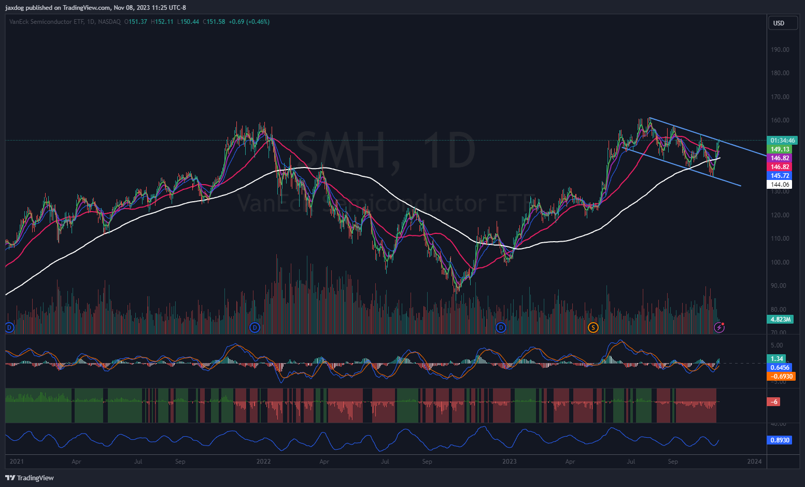805x487 pixels.
Task: Click the 4.823M volume label
Action: [780, 319]
